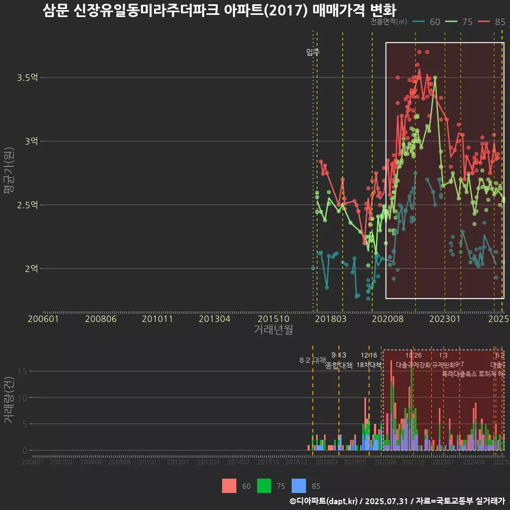Click the 9·13 종합대책 policy annotation
The image size is (510, 510).
click(339, 360)
